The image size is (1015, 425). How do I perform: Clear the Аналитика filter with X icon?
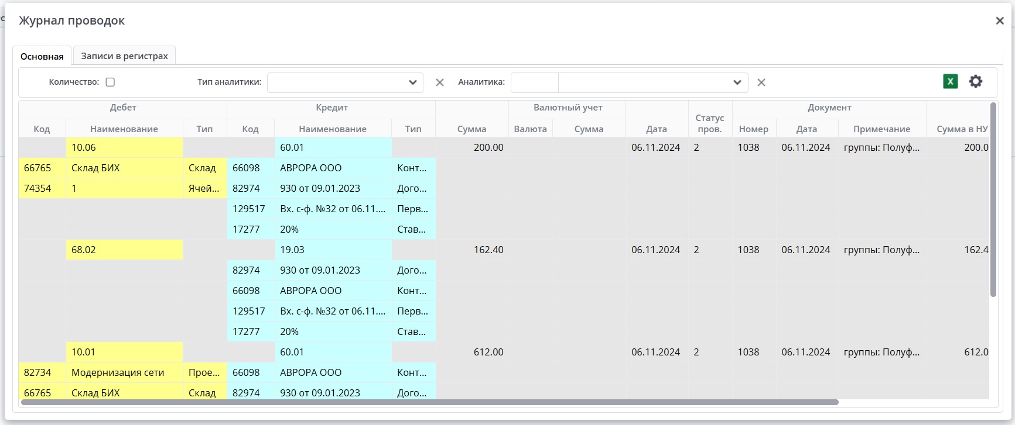[761, 83]
